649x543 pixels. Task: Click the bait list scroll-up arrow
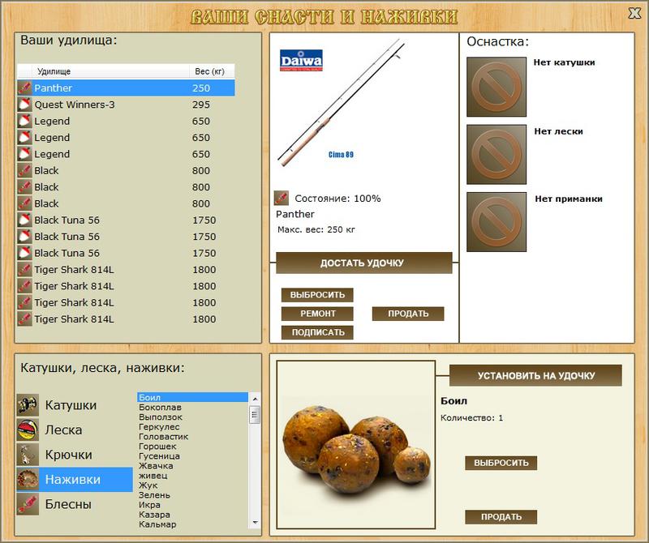[255, 399]
